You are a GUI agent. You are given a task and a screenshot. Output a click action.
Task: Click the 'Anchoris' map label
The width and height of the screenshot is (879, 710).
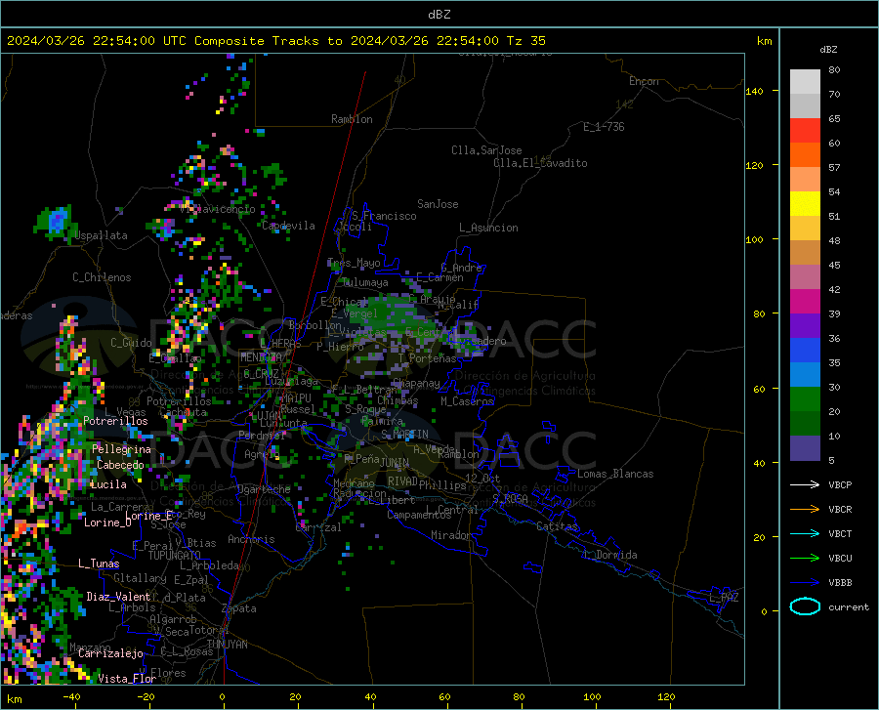pos(251,539)
